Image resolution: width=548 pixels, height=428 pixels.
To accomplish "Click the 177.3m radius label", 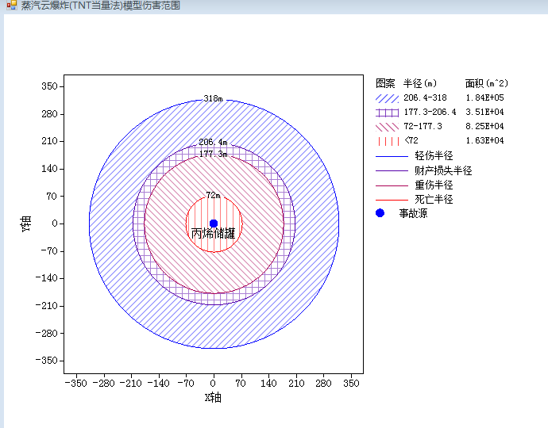I will (x=213, y=154).
